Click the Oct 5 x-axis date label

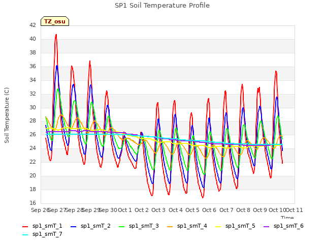(x=192, y=210)
